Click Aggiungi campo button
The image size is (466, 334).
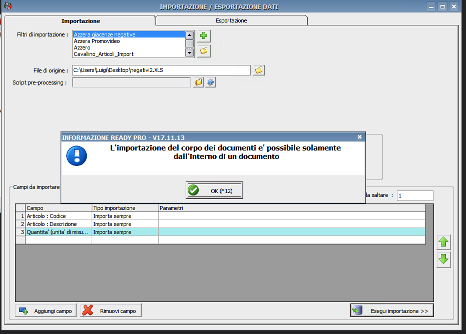(46, 311)
